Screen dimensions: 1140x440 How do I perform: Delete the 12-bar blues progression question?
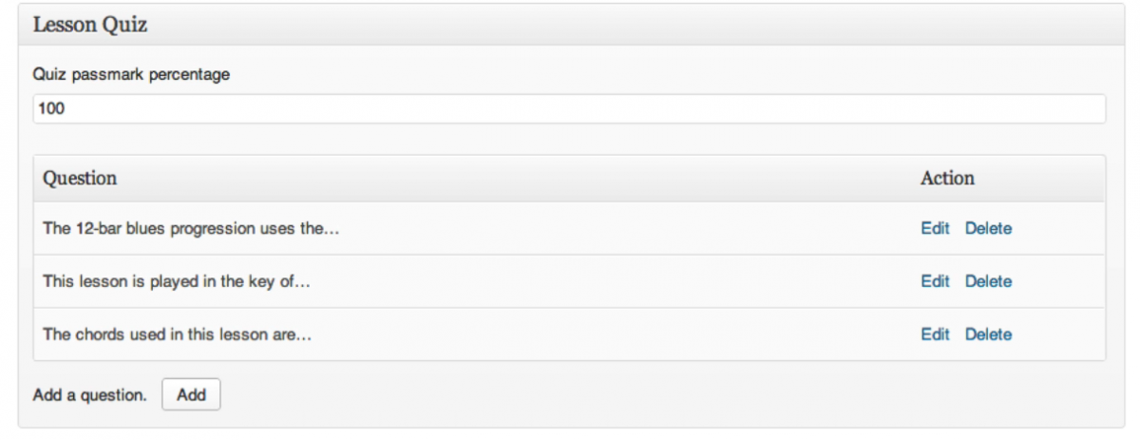(x=988, y=228)
